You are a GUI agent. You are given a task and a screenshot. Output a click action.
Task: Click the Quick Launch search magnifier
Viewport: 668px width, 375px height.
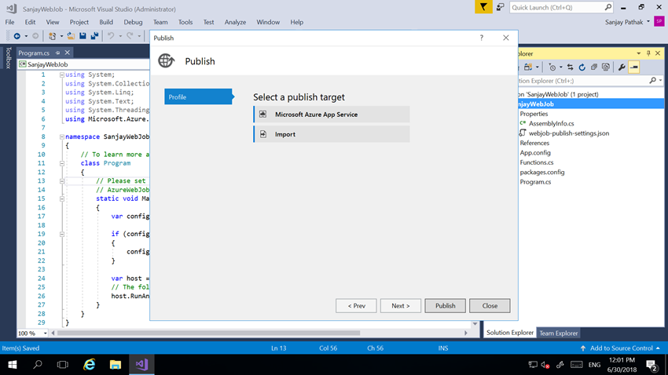(x=608, y=7)
